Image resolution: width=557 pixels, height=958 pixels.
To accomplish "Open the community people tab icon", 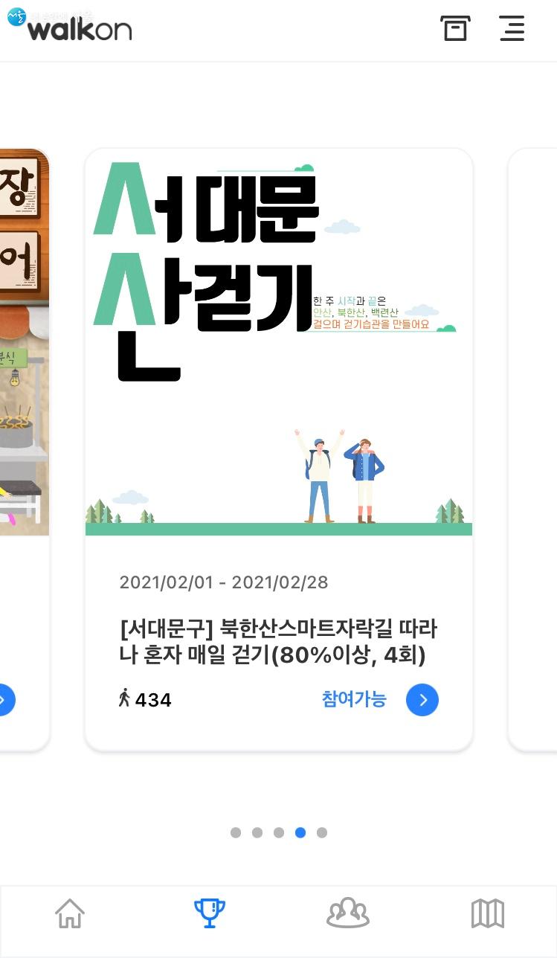I will coord(348,913).
